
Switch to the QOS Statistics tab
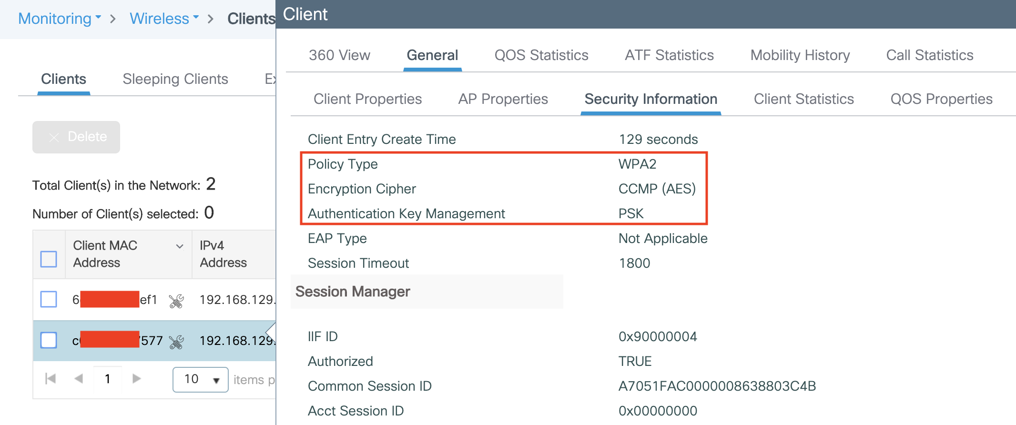click(x=541, y=55)
